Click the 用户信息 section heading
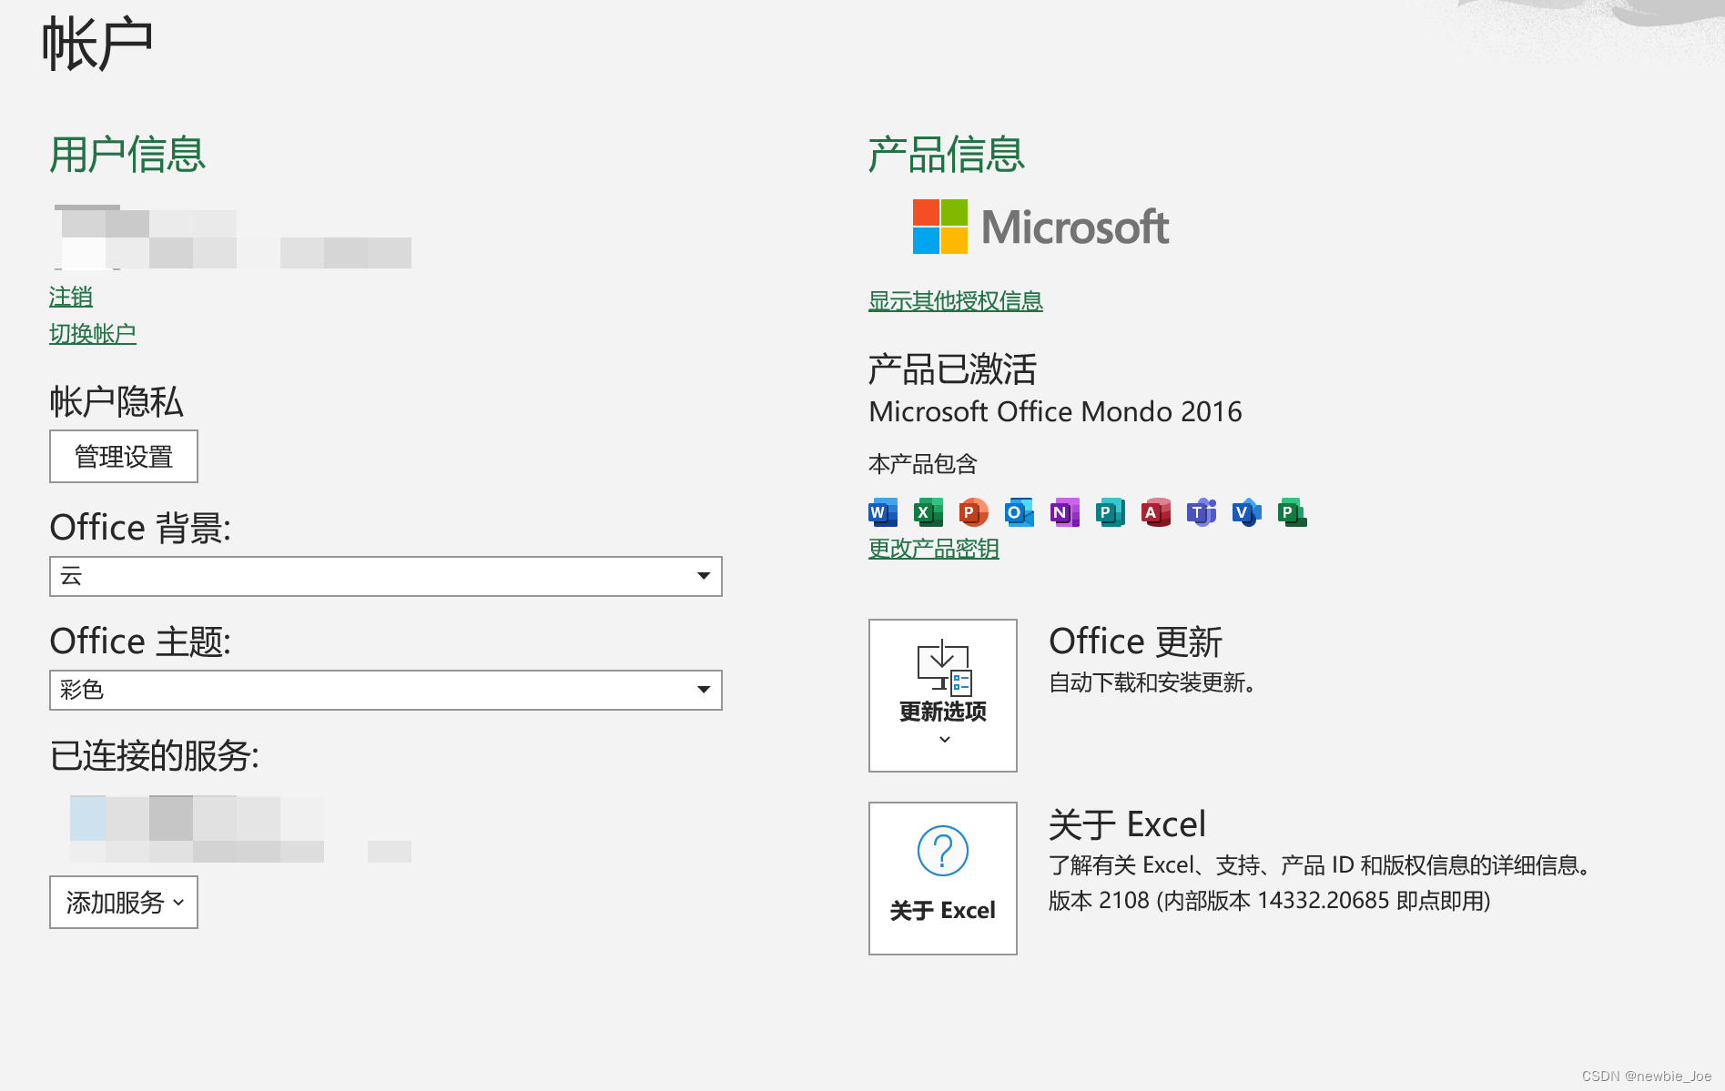The image size is (1725, 1091). click(127, 154)
